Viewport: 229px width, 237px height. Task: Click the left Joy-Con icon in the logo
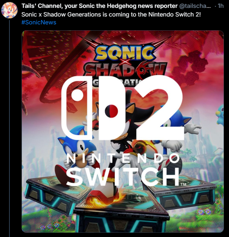78,107
